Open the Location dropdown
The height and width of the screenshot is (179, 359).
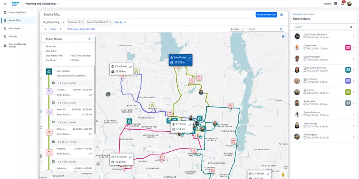point(237,29)
